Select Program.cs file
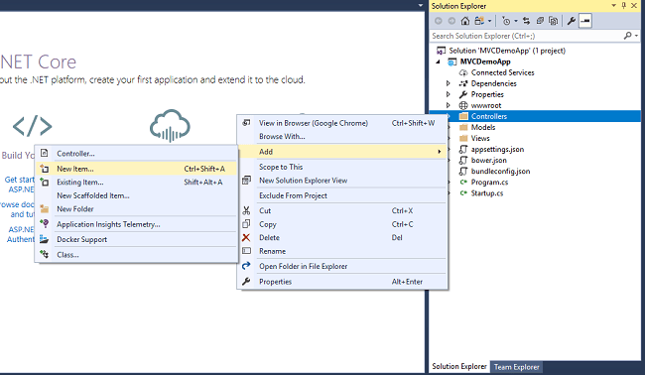645x375 pixels. 489,183
